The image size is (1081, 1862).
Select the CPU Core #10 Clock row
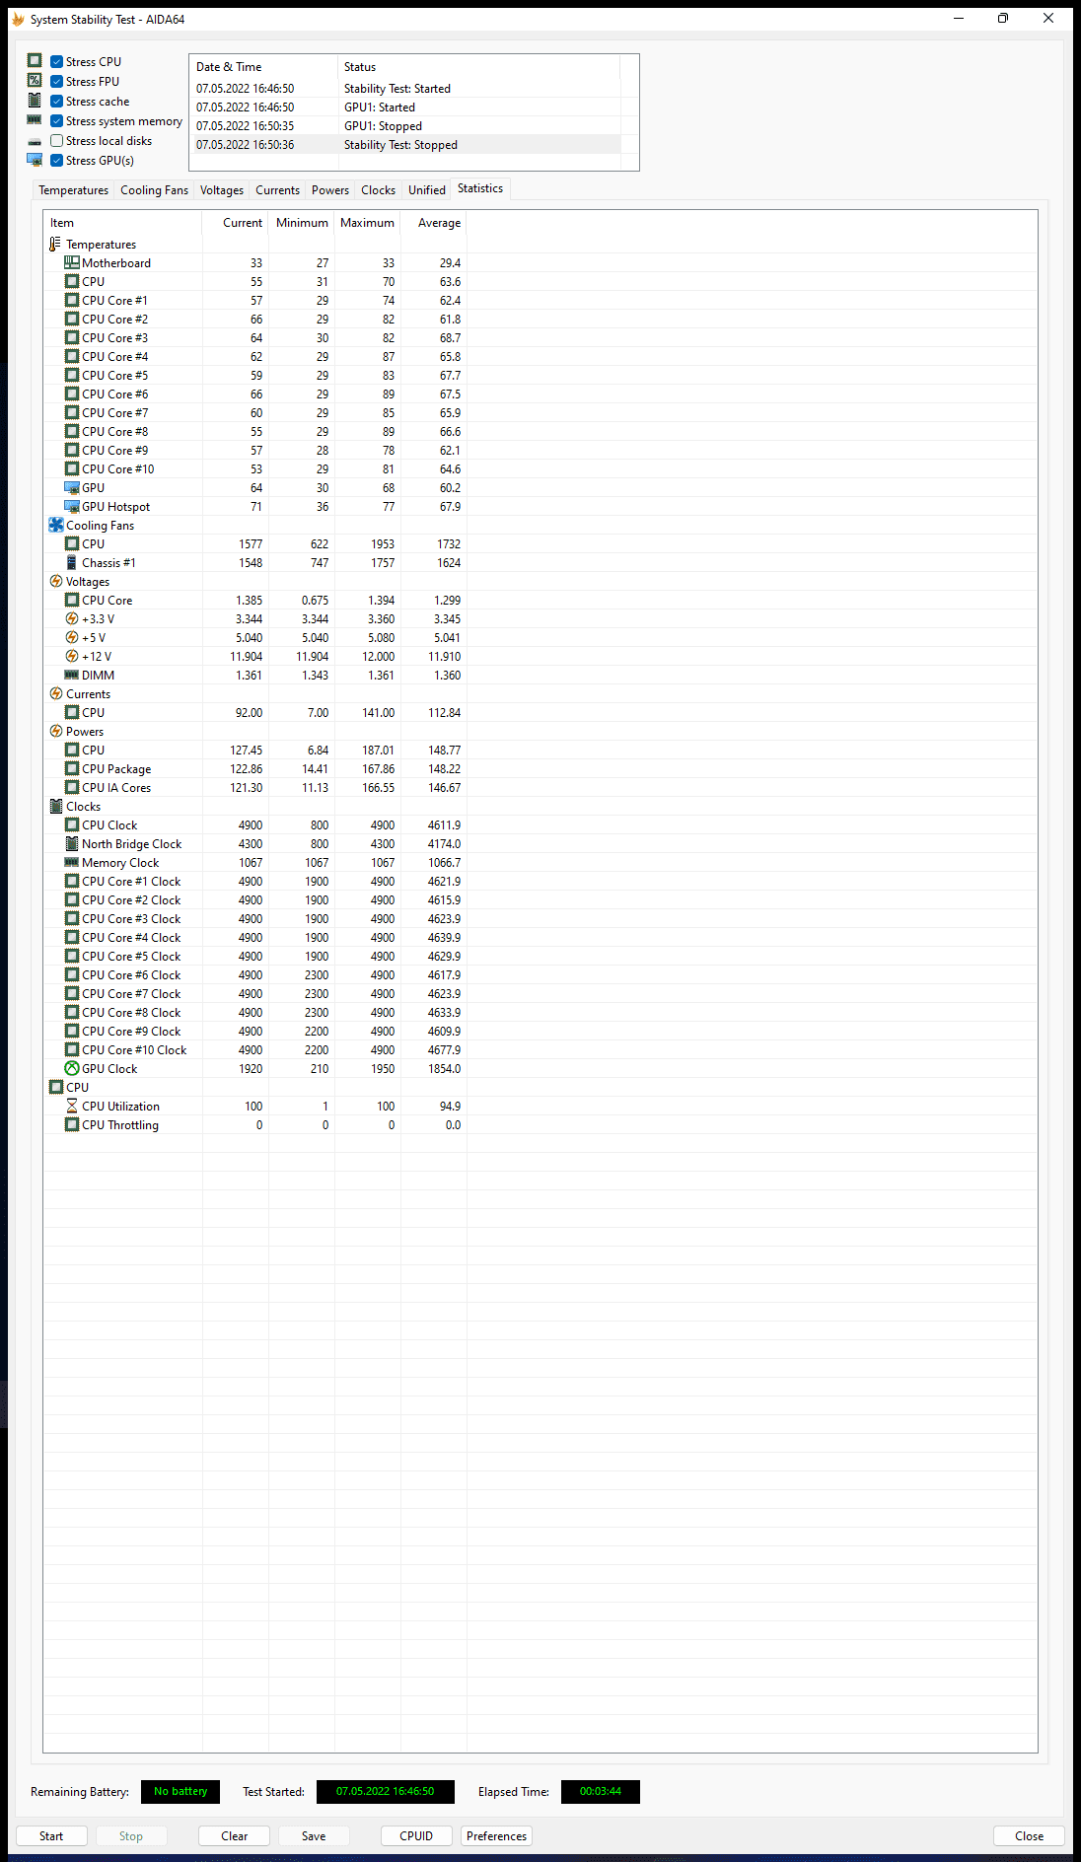point(255,1049)
